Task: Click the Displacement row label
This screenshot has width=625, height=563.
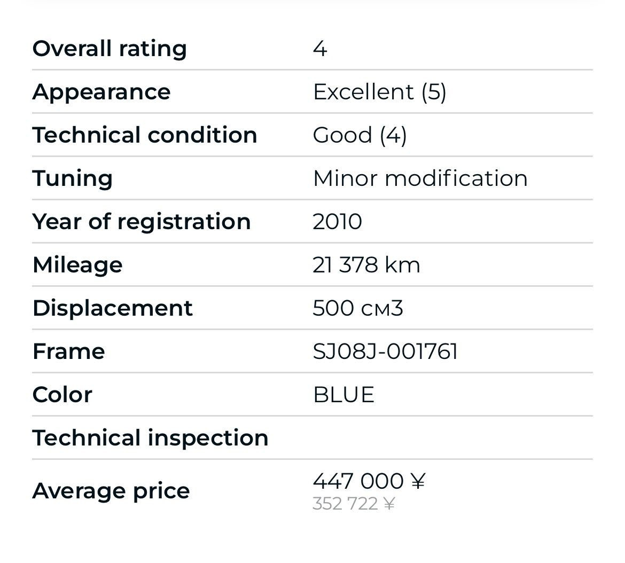Action: click(113, 308)
